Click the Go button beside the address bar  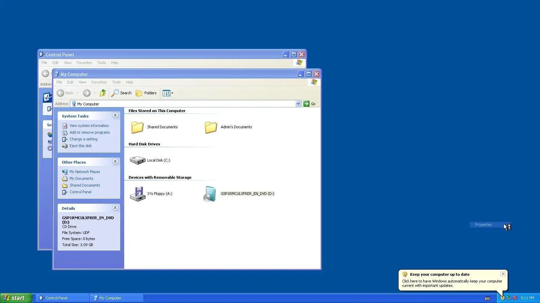[309, 104]
